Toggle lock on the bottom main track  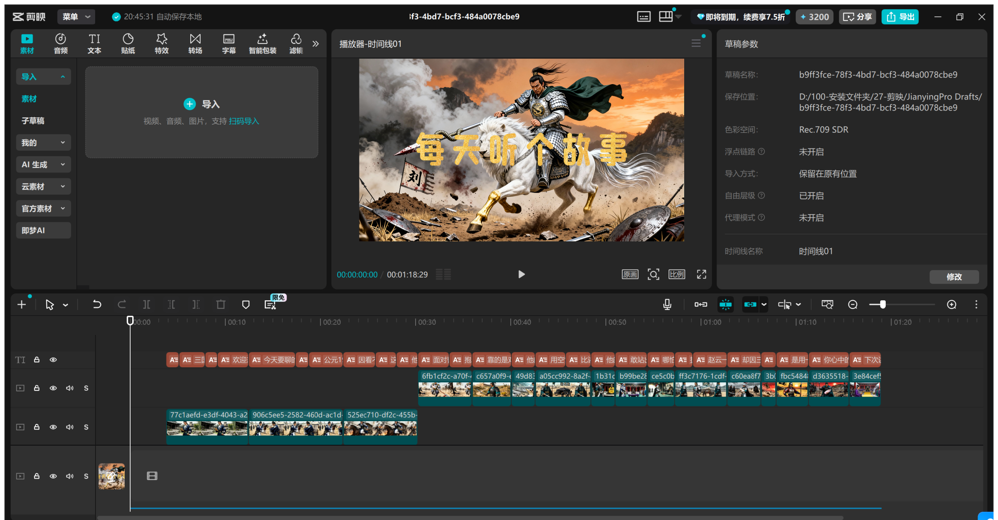pos(37,476)
